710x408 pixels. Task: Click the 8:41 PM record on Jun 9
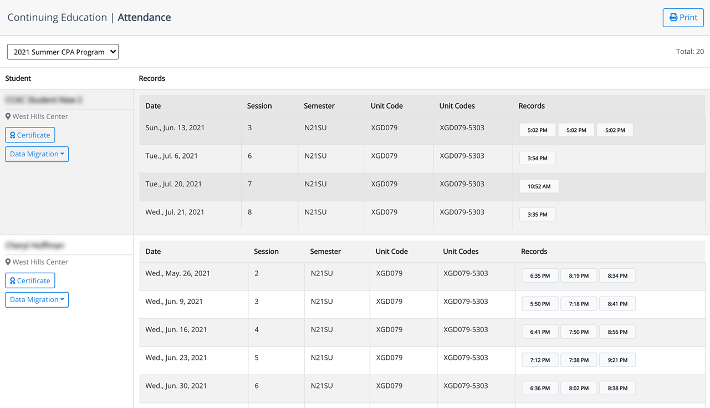point(617,303)
